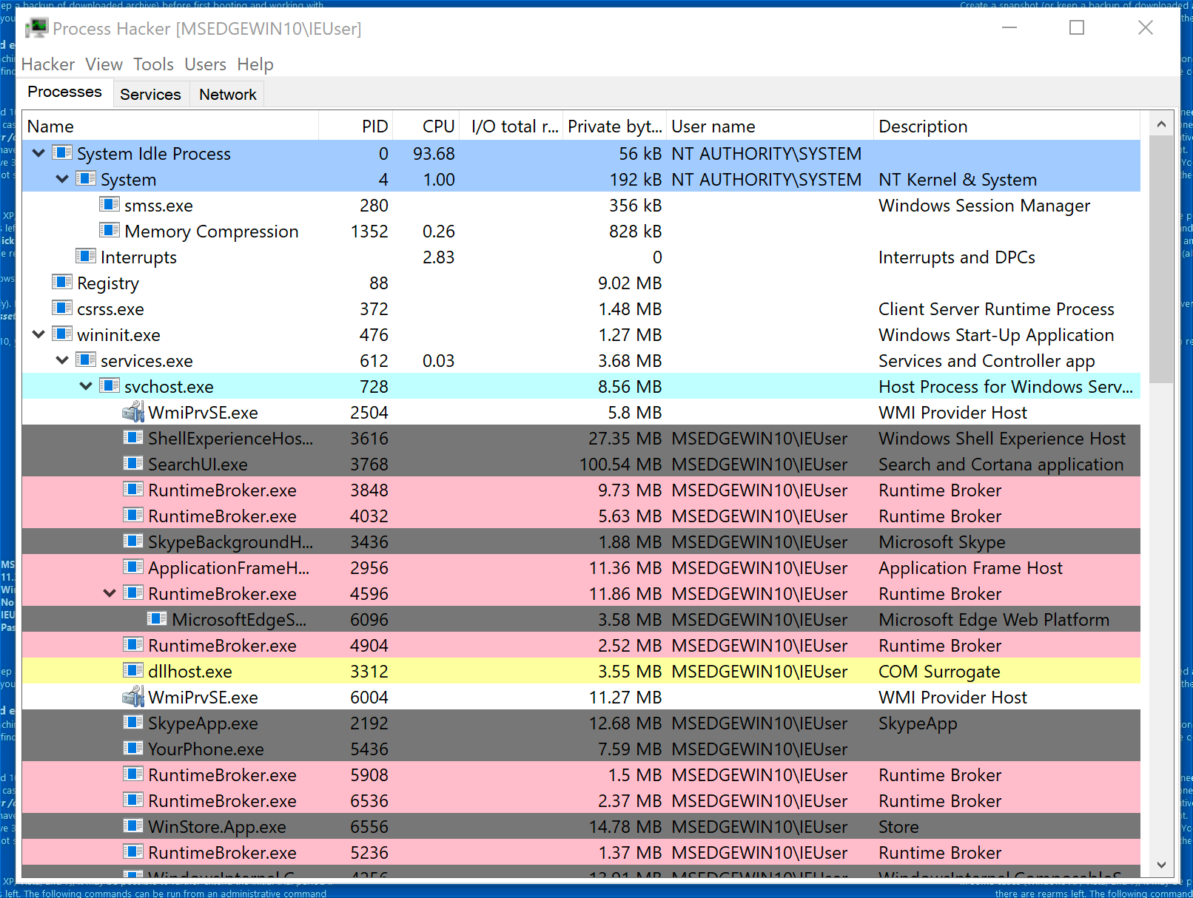Click the Microsoft Skype description
1193x898 pixels.
pyautogui.click(x=941, y=542)
